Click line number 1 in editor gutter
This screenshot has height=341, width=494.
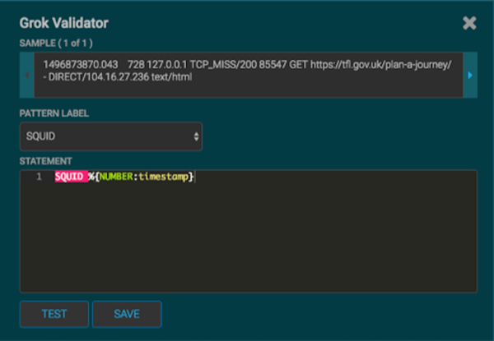click(x=39, y=177)
